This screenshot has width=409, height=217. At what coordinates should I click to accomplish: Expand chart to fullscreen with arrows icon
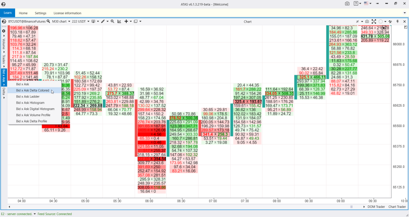click(374, 21)
